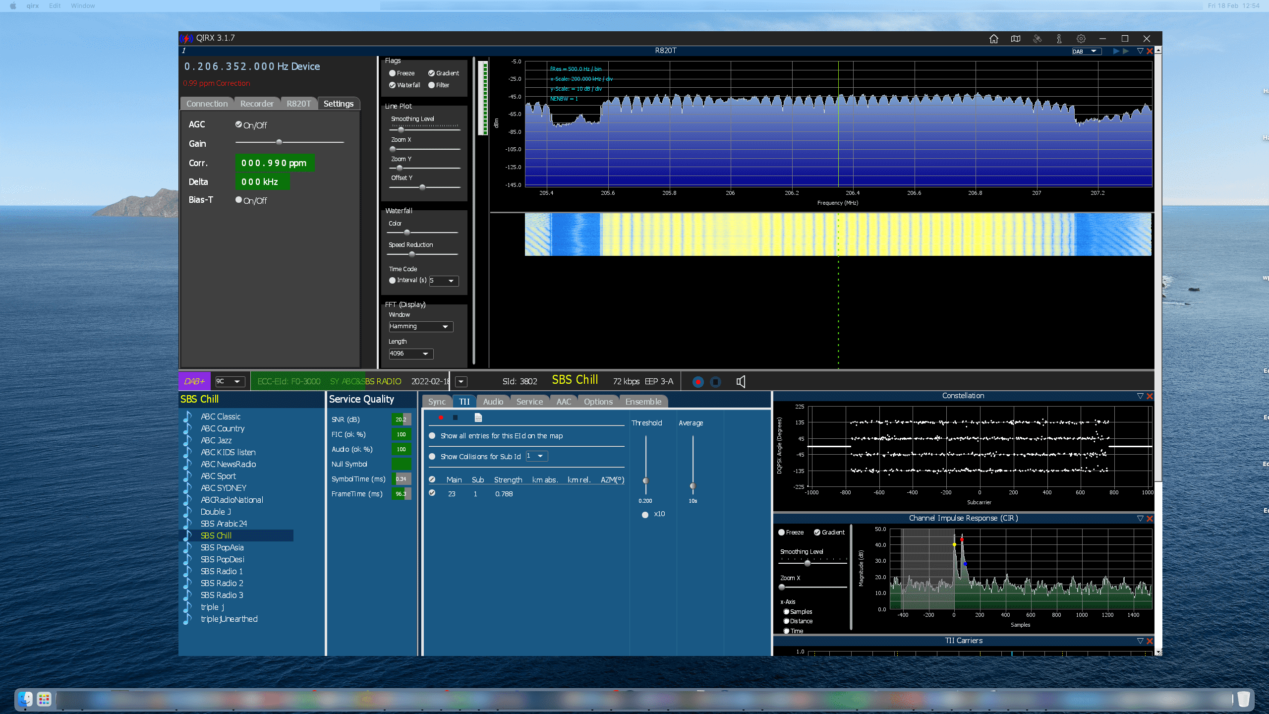This screenshot has height=714, width=1269.
Task: Click Show all entries for EId on map
Action: (432, 436)
